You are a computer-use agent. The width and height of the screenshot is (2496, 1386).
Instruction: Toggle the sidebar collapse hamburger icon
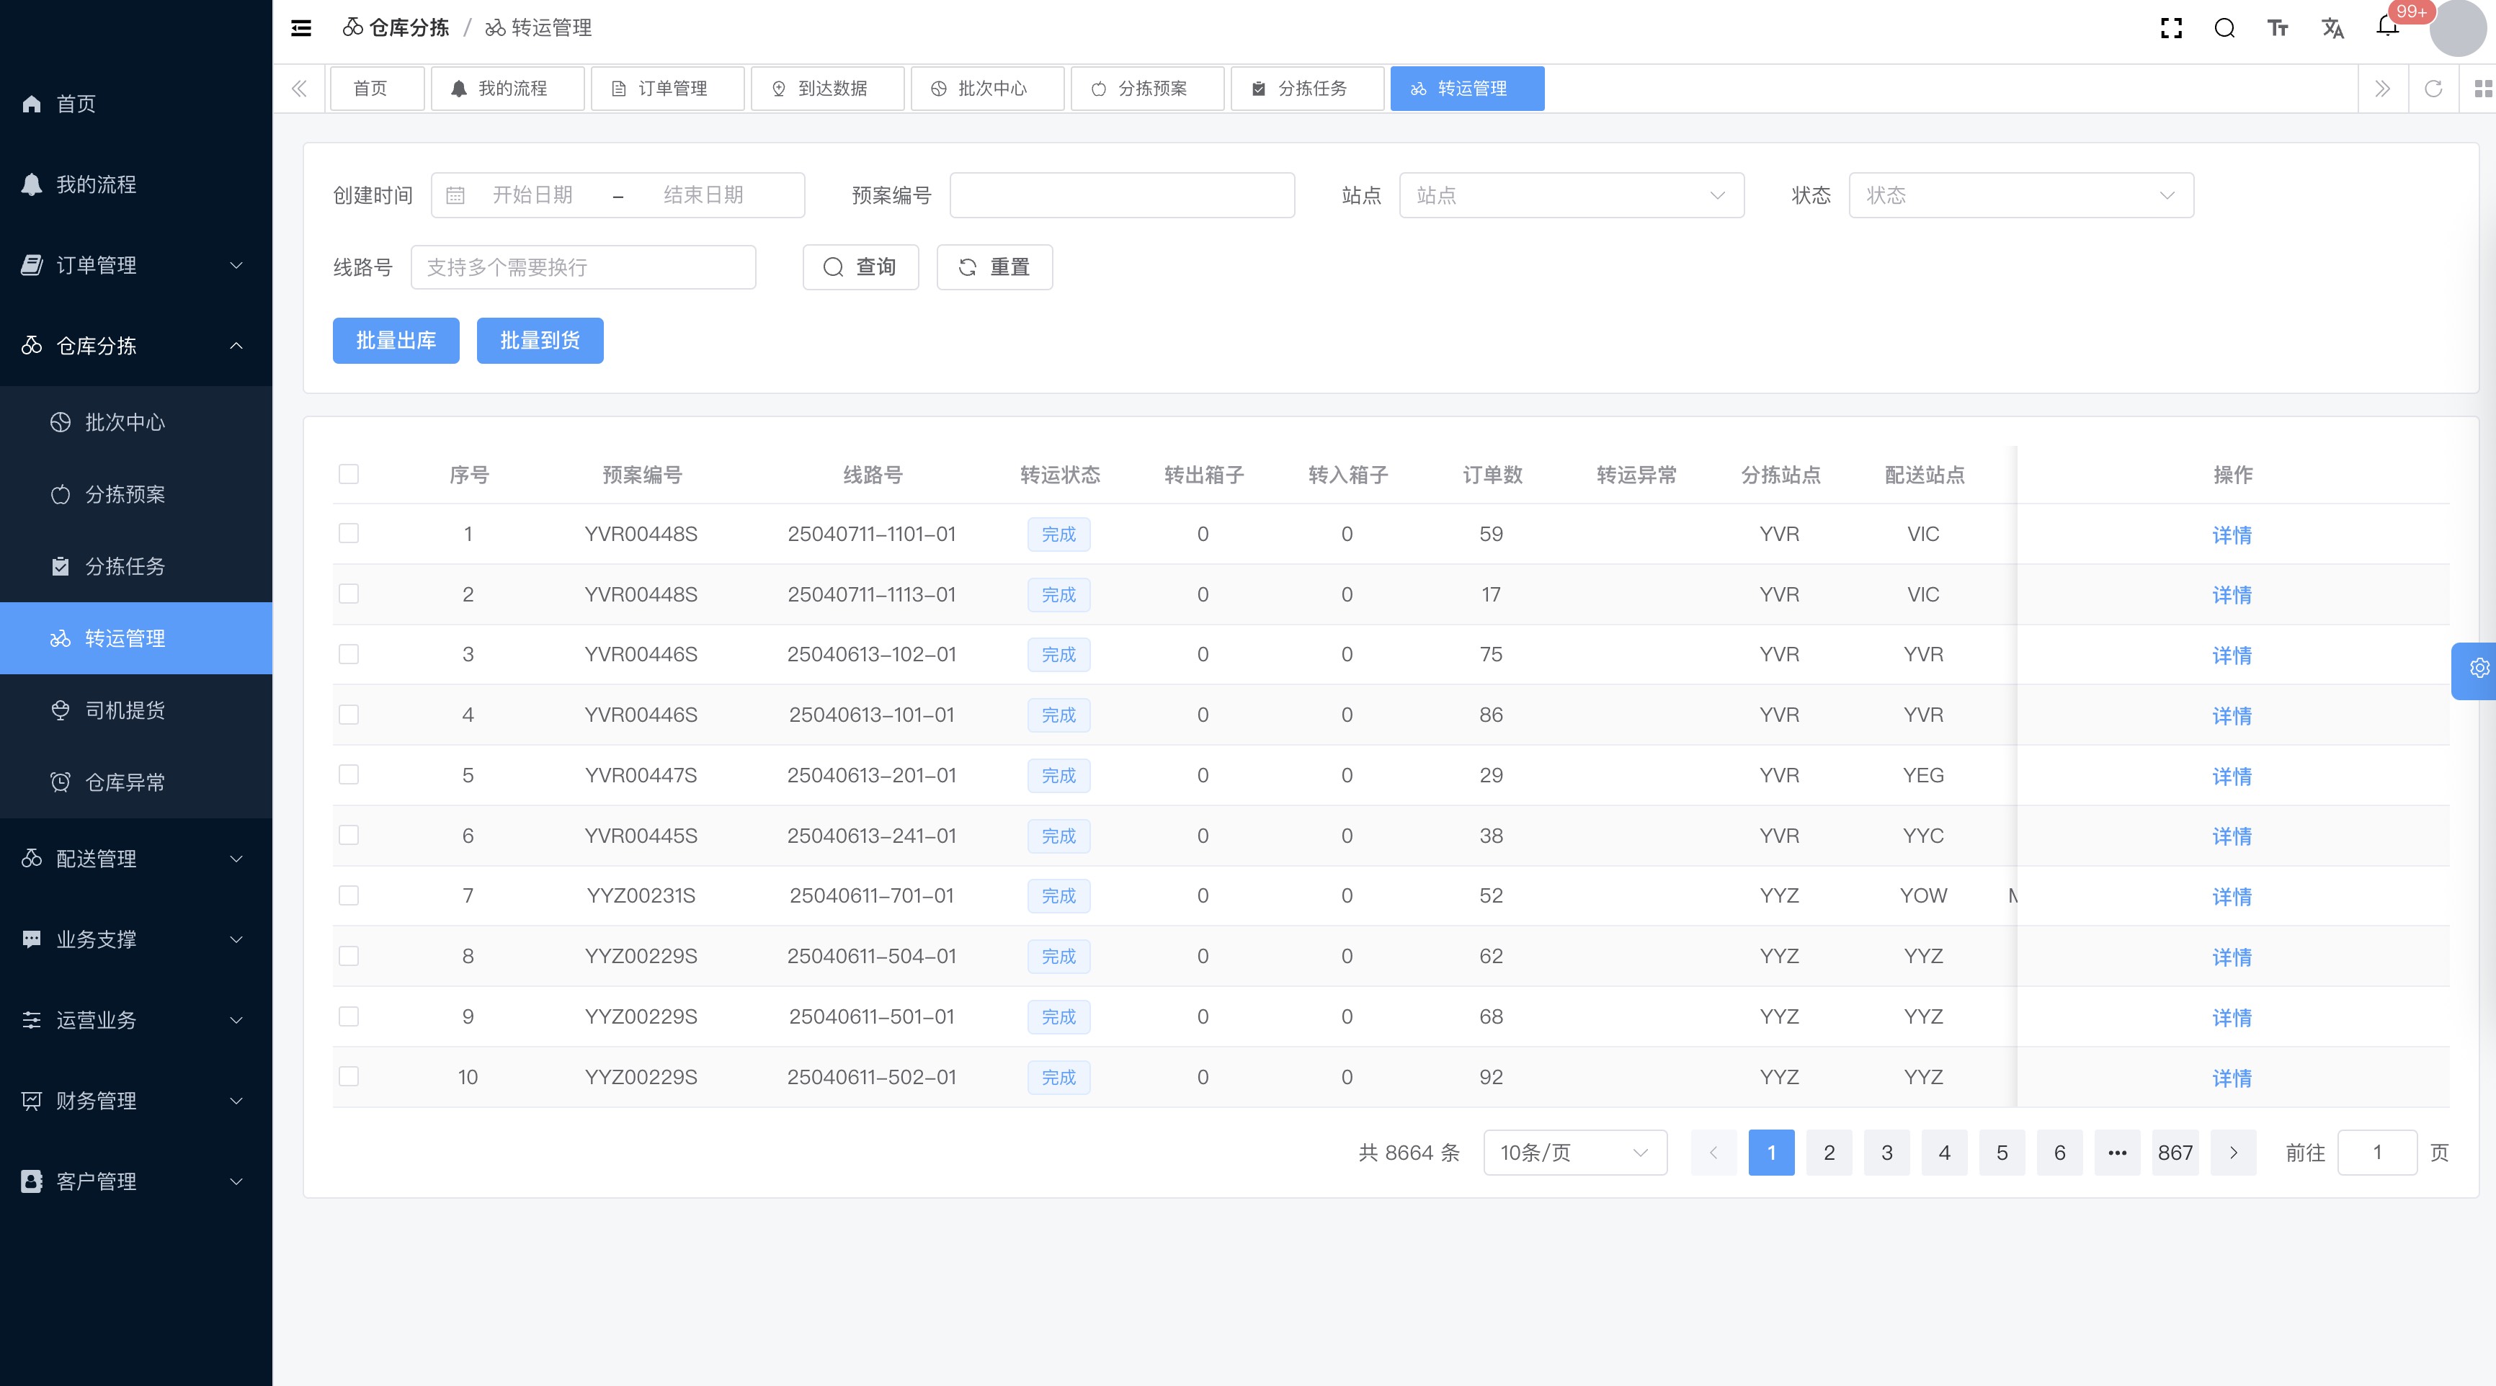click(x=301, y=28)
